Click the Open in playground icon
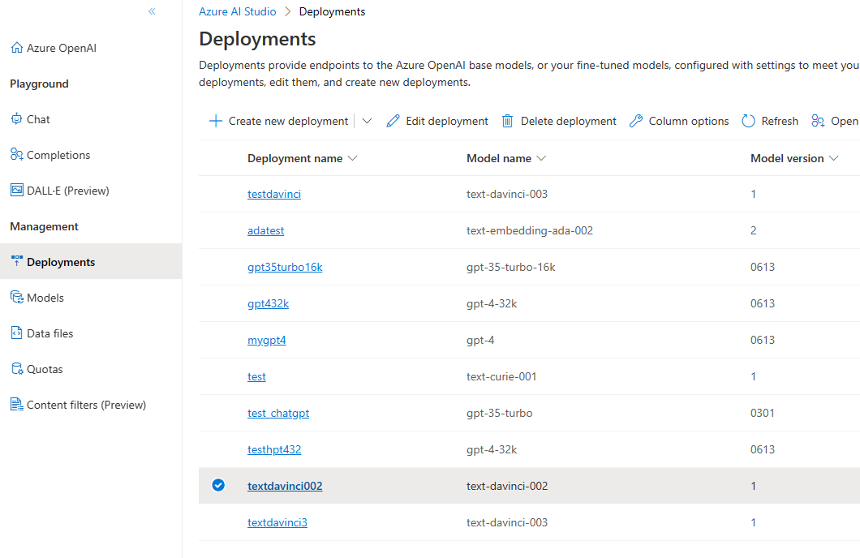Image resolution: width=860 pixels, height=558 pixels. [818, 121]
